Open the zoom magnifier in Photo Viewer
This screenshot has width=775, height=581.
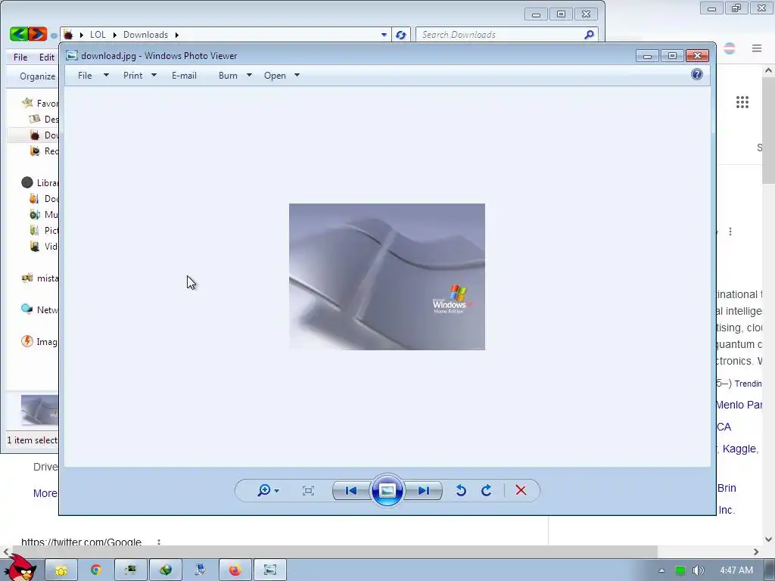point(264,490)
